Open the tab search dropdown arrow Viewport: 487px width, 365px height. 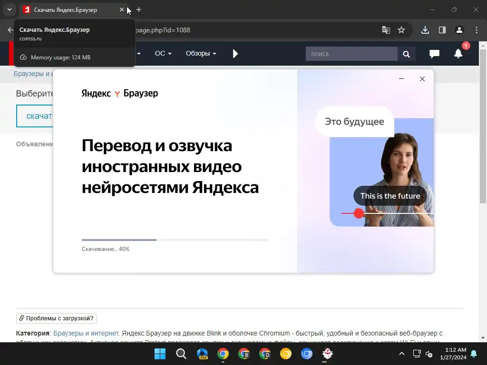tap(10, 10)
